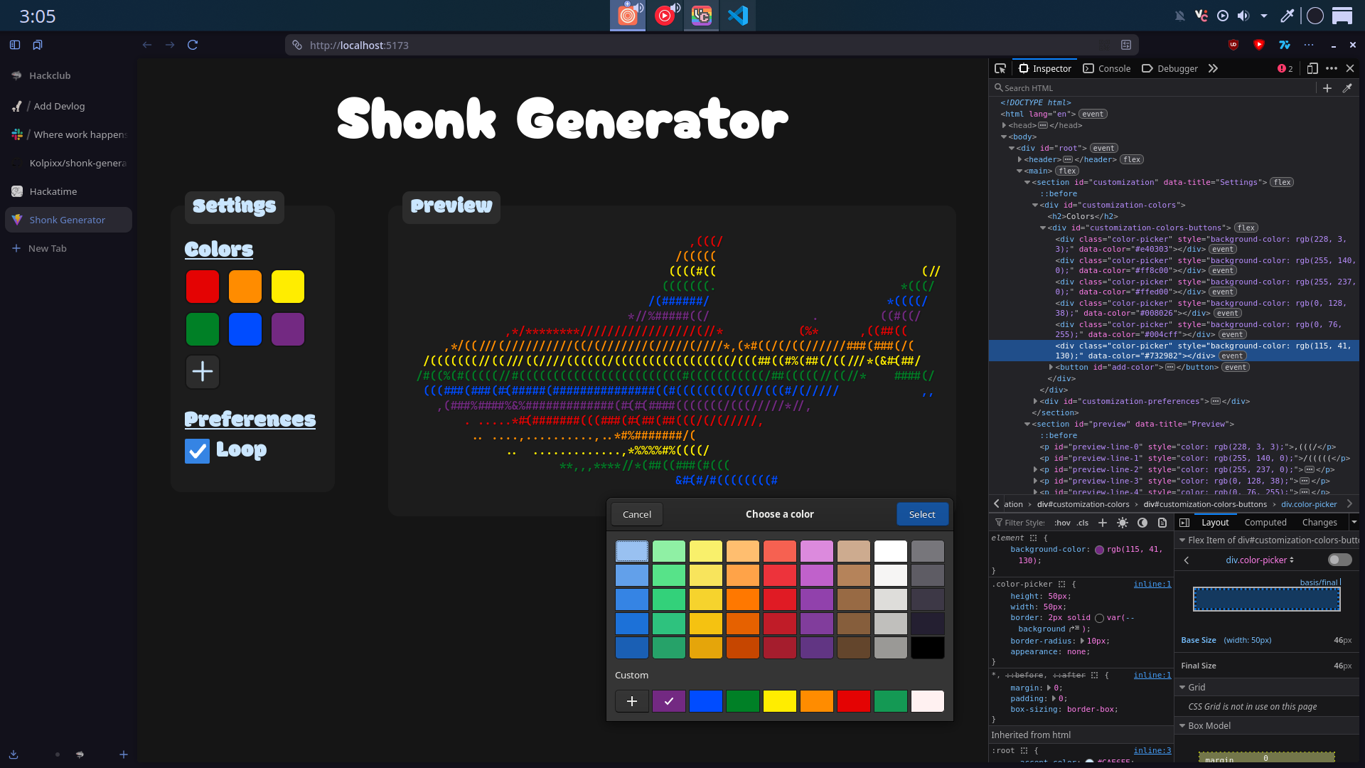Click the custom color plus button in picker
This screenshot has height=768, width=1365.
631,701
